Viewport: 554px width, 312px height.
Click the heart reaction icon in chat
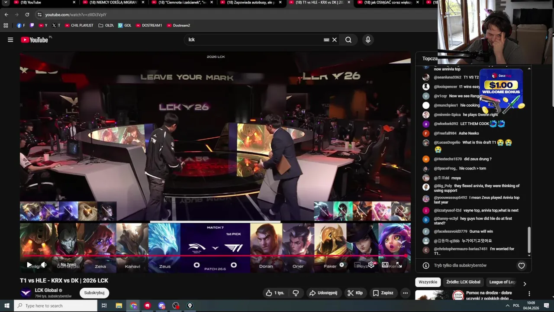point(522,266)
